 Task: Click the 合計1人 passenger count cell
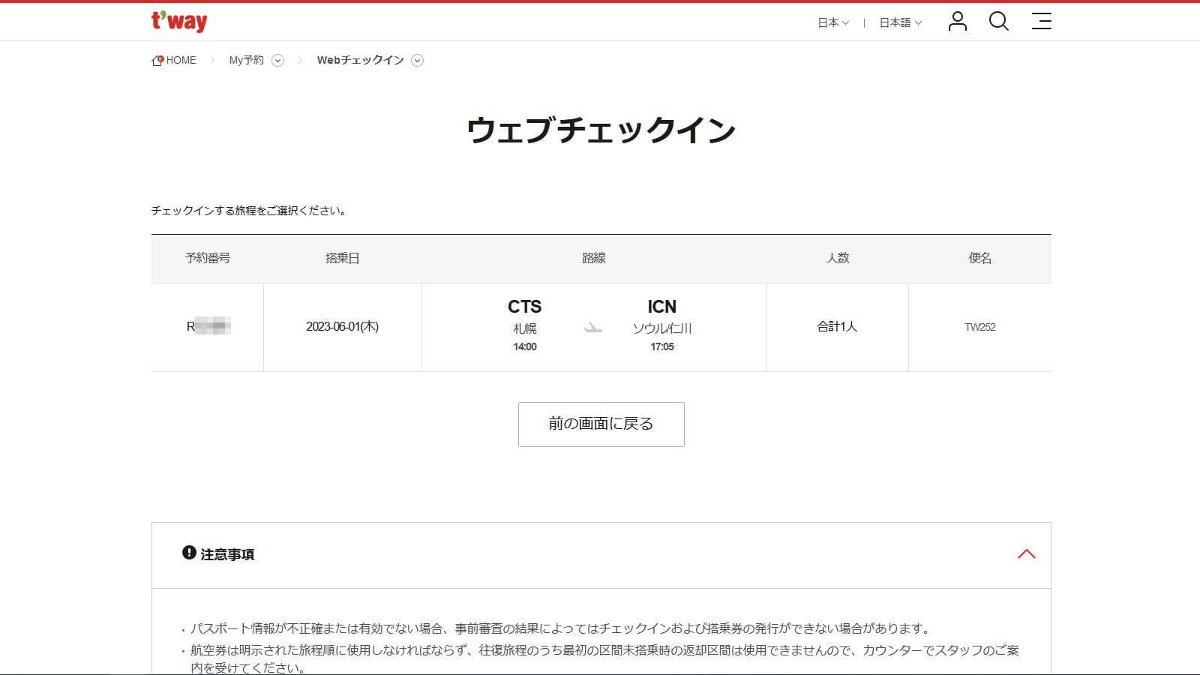click(837, 327)
